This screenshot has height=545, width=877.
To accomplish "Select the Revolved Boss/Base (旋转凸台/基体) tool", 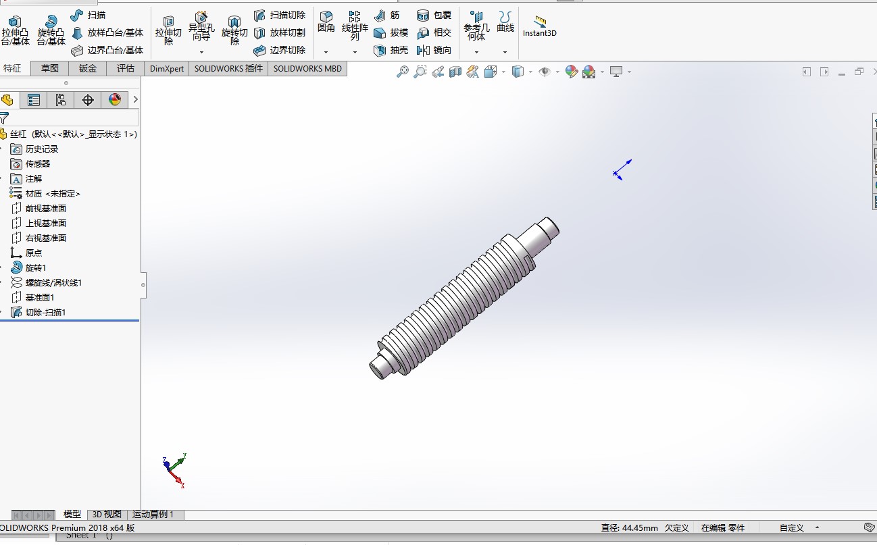I will (51, 31).
